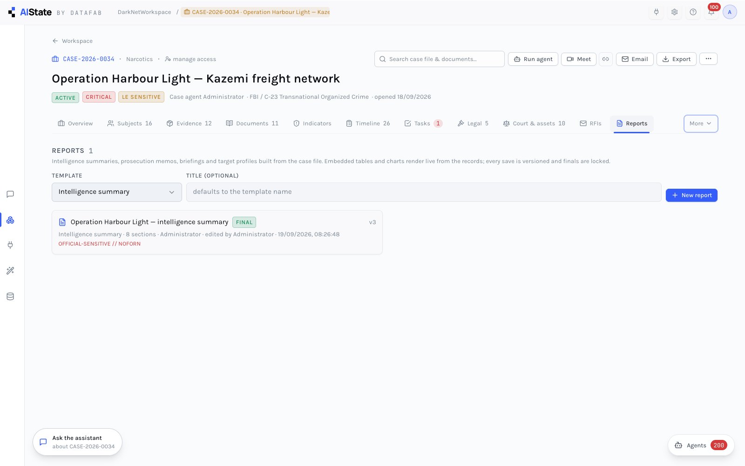The height and width of the screenshot is (466, 745).
Task: Open the connectors plug icon in left sidebar
Action: [10, 245]
